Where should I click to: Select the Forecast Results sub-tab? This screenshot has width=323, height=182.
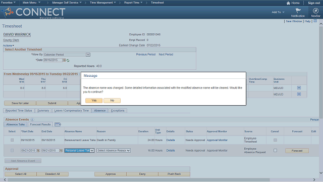(x=40, y=124)
